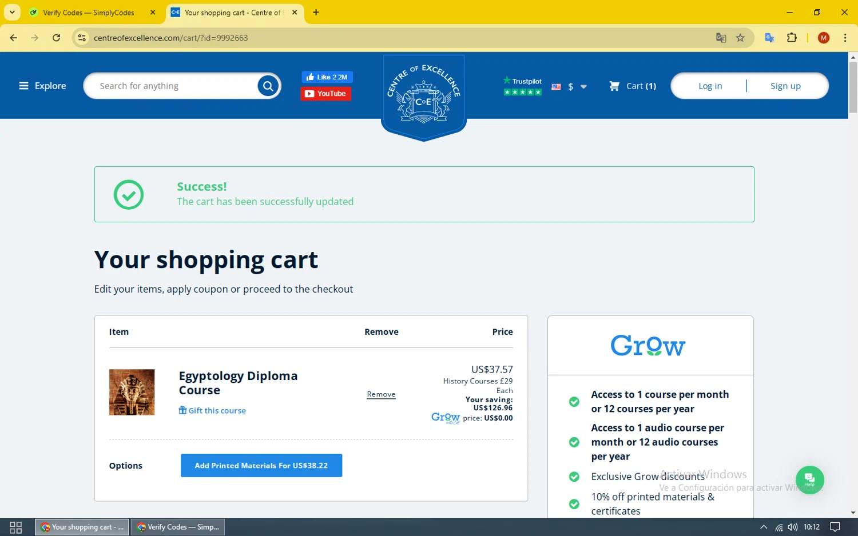The height and width of the screenshot is (536, 858).
Task: Remove Egyptology Diploma Course from cart
Action: tap(381, 394)
